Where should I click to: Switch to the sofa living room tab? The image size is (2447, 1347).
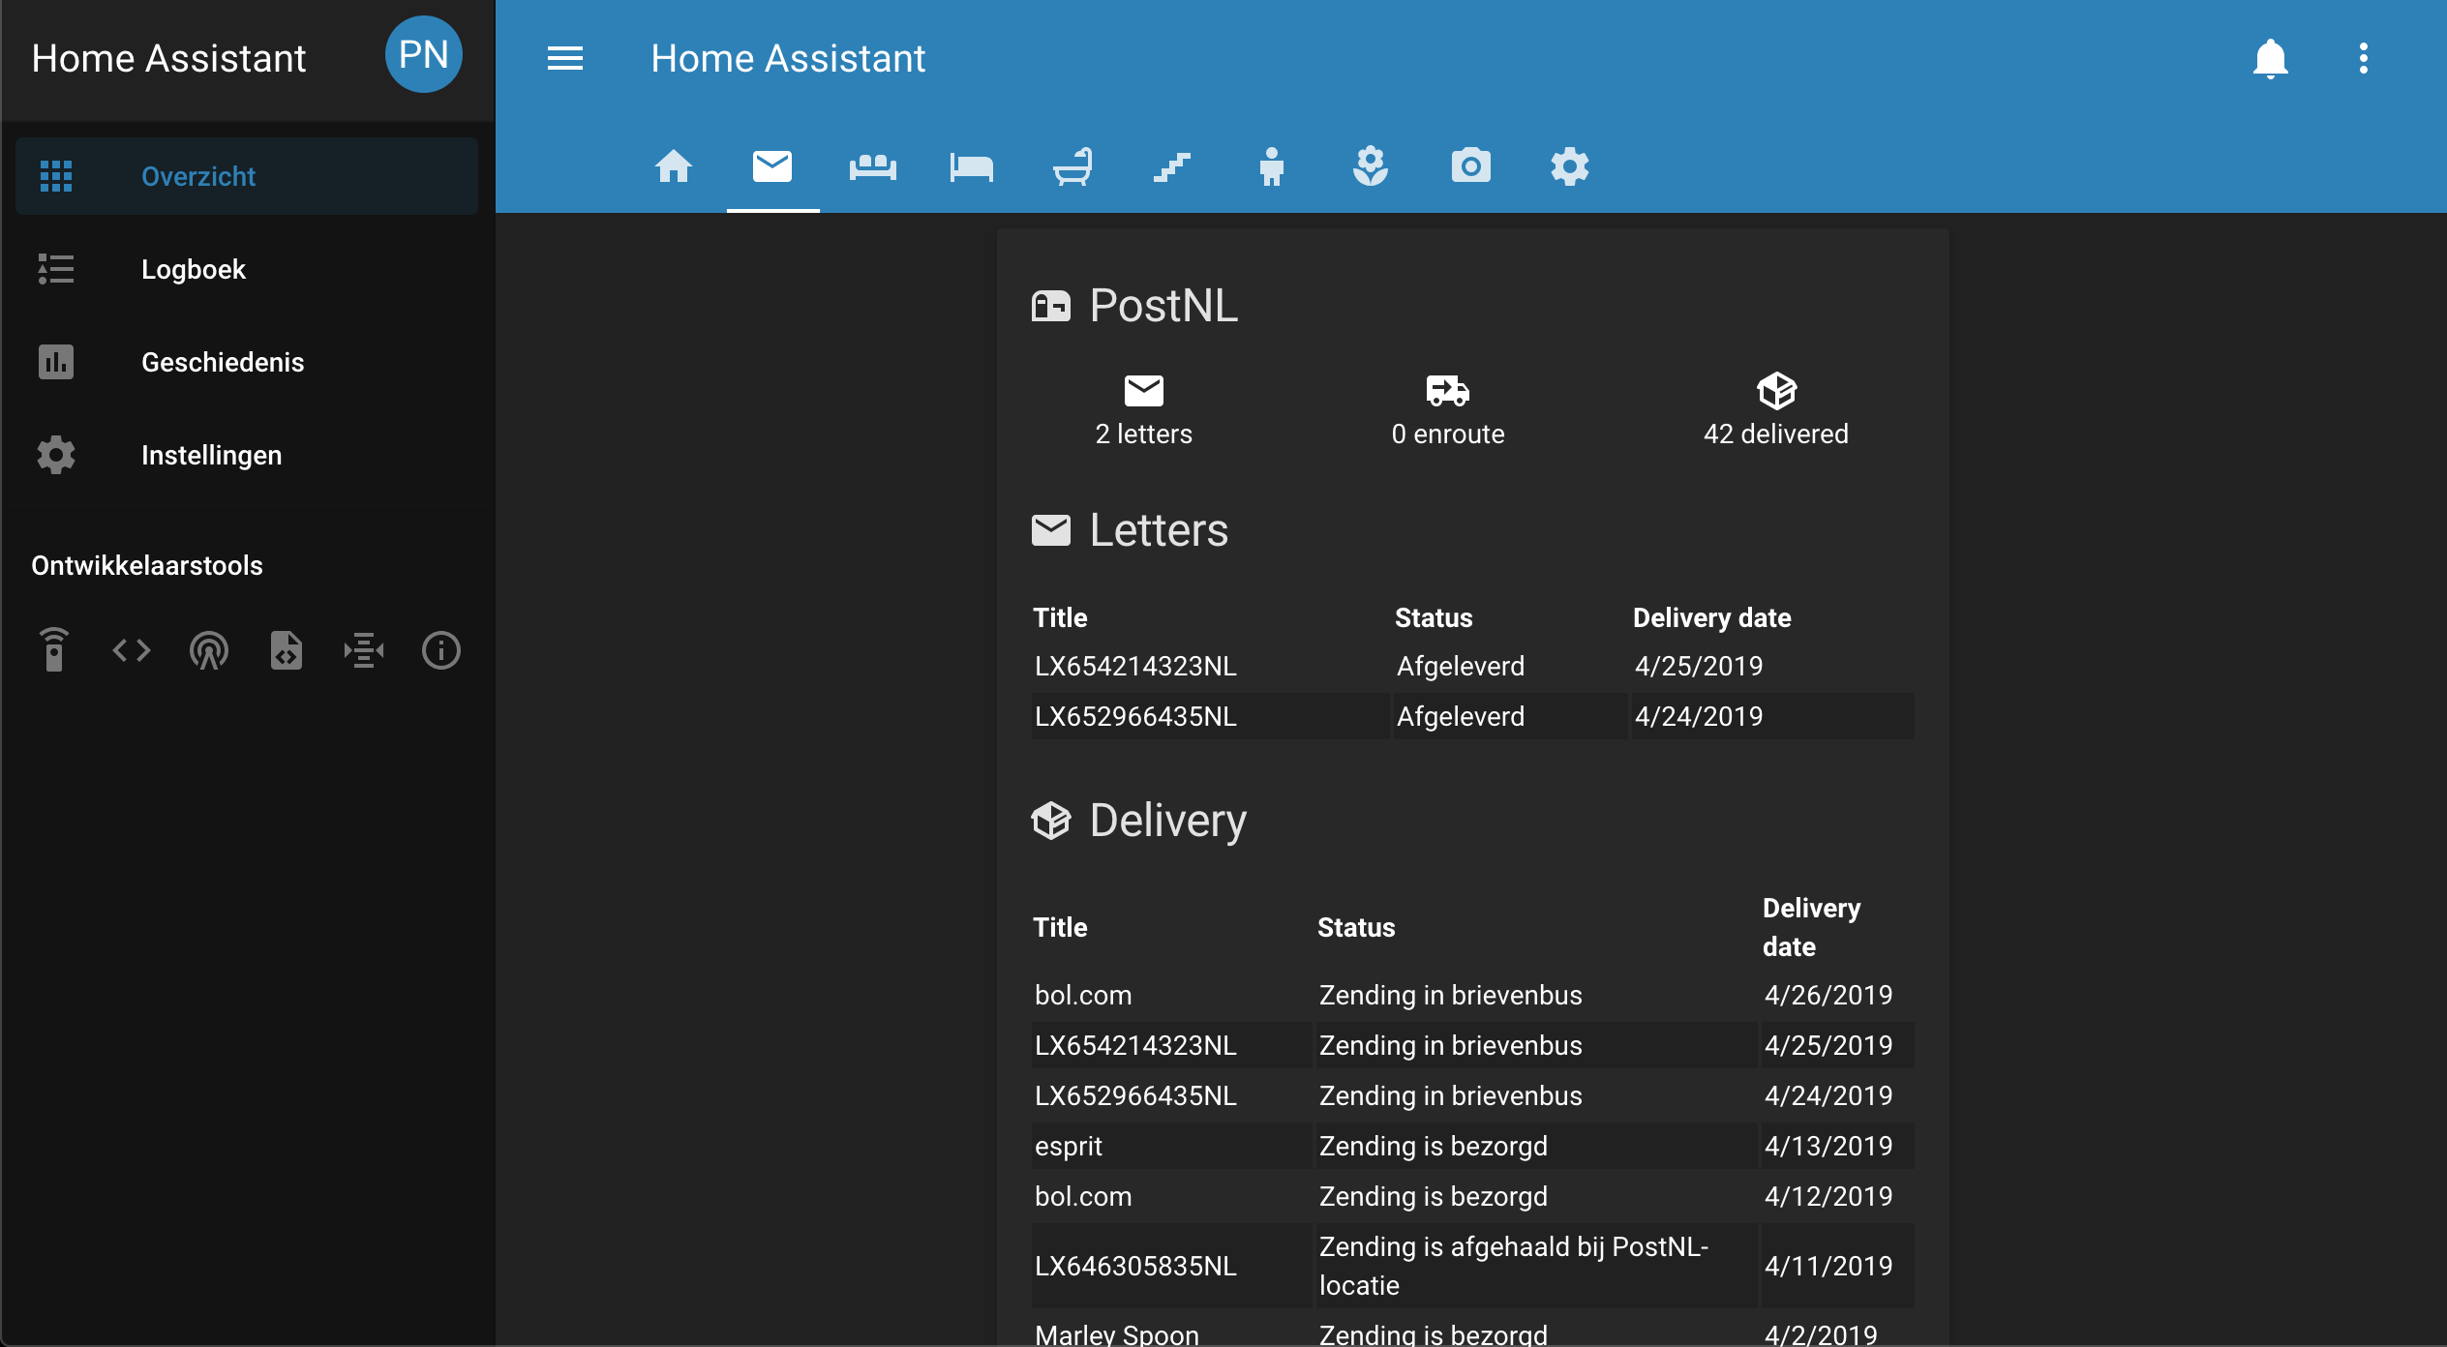click(x=872, y=166)
